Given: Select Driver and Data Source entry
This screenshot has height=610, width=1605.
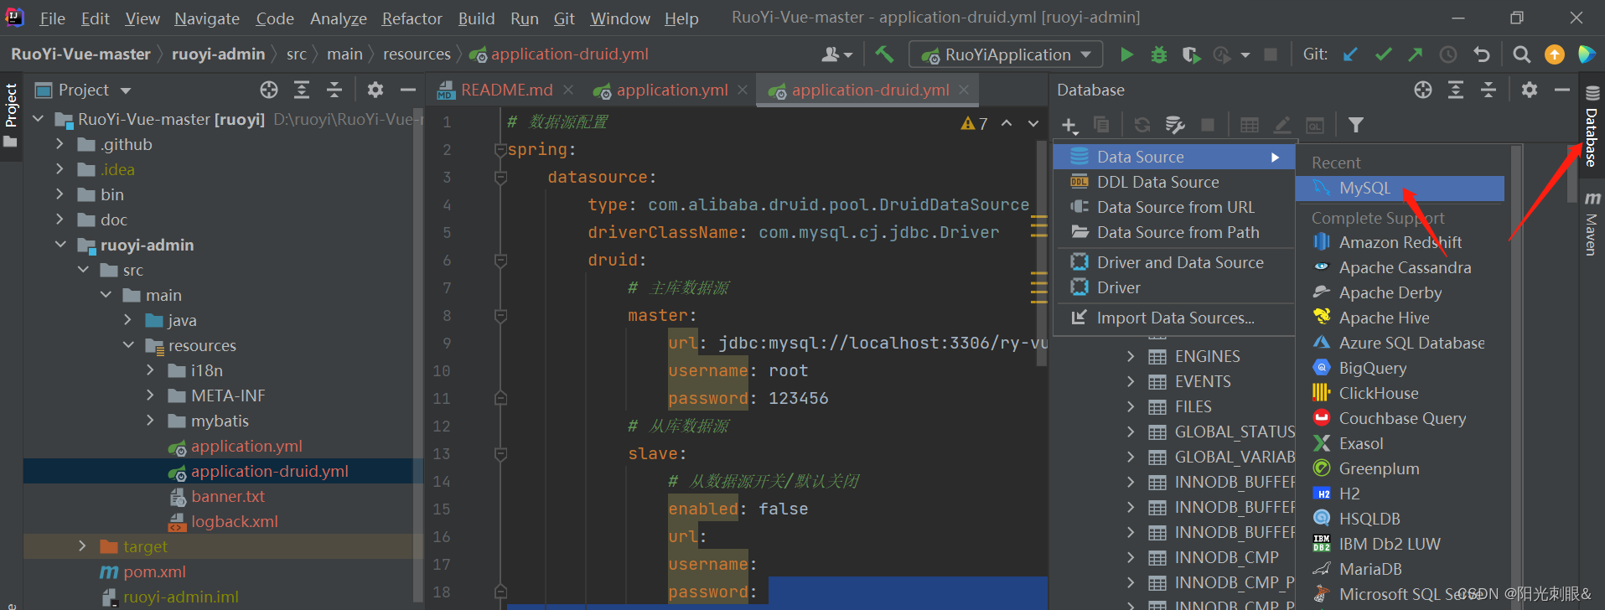Looking at the screenshot, I should pos(1174,262).
